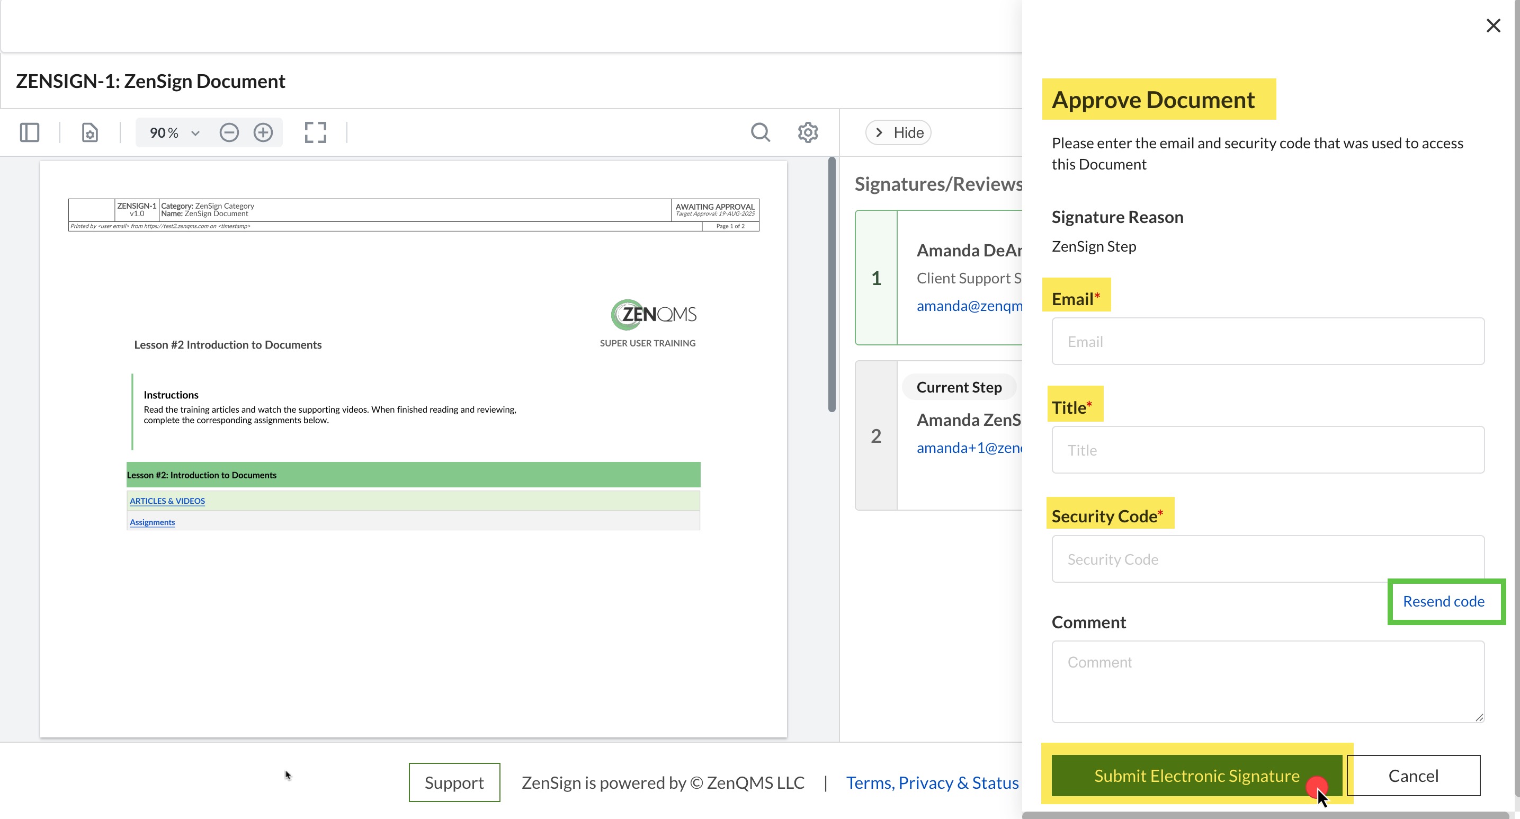Image resolution: width=1520 pixels, height=819 pixels.
Task: Open the Support button in footer
Action: click(x=454, y=782)
